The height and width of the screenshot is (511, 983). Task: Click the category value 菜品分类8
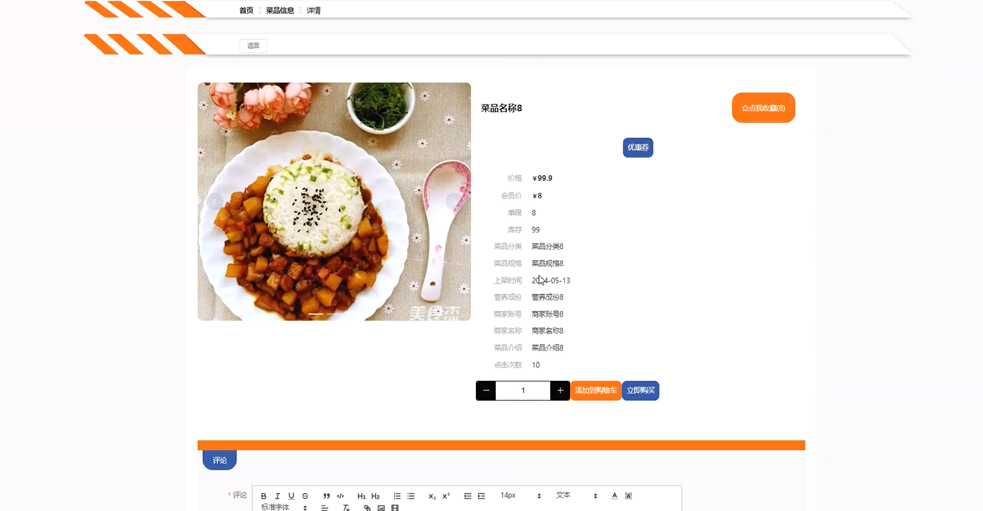(x=547, y=246)
